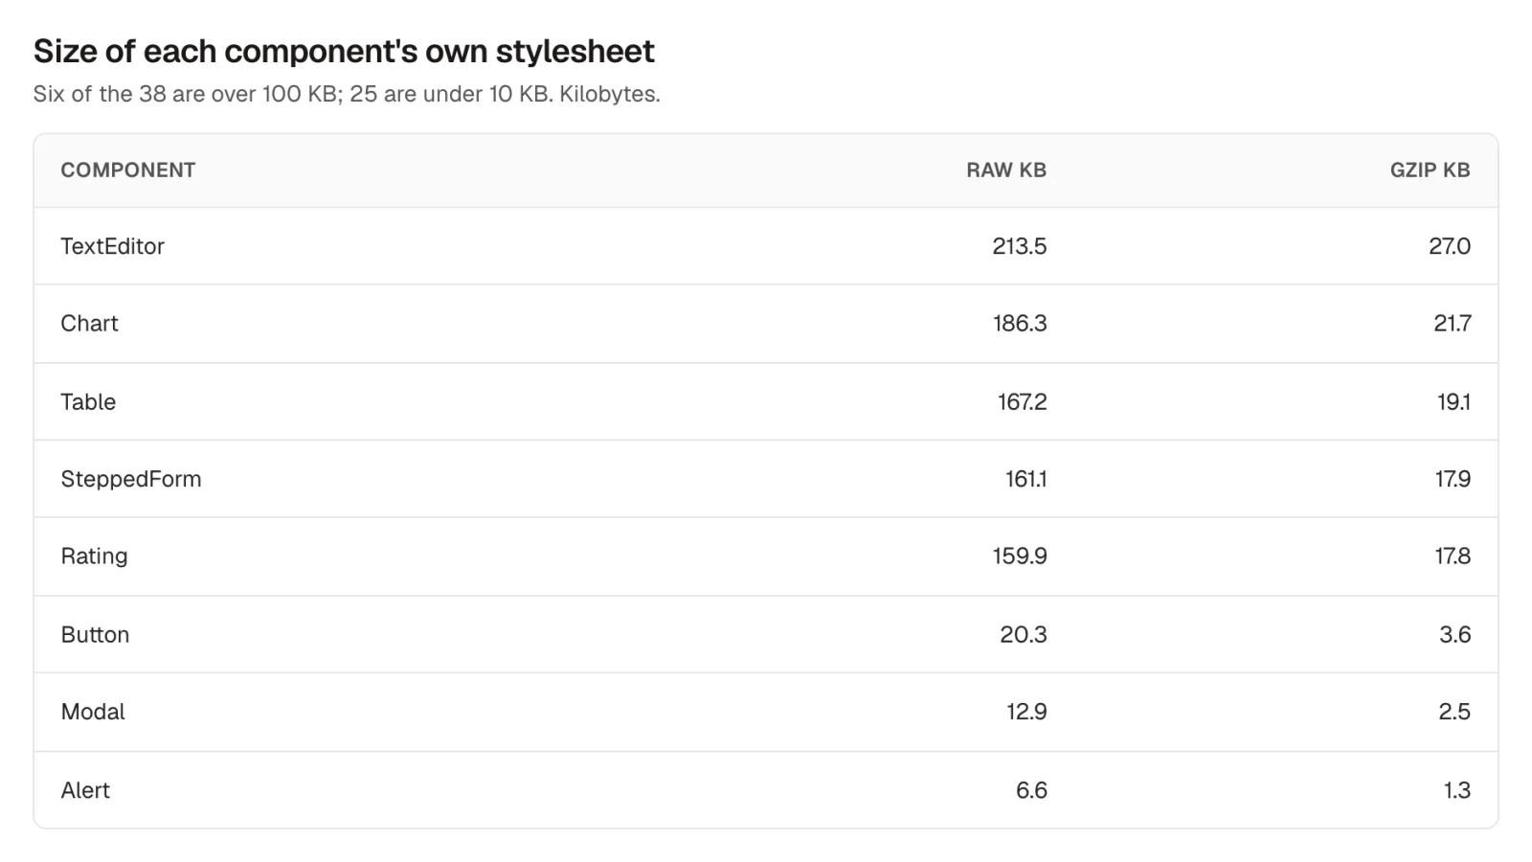Click the subtitle starting 'Six of the 38'
Screen dimensions: 1532x862
(x=347, y=95)
